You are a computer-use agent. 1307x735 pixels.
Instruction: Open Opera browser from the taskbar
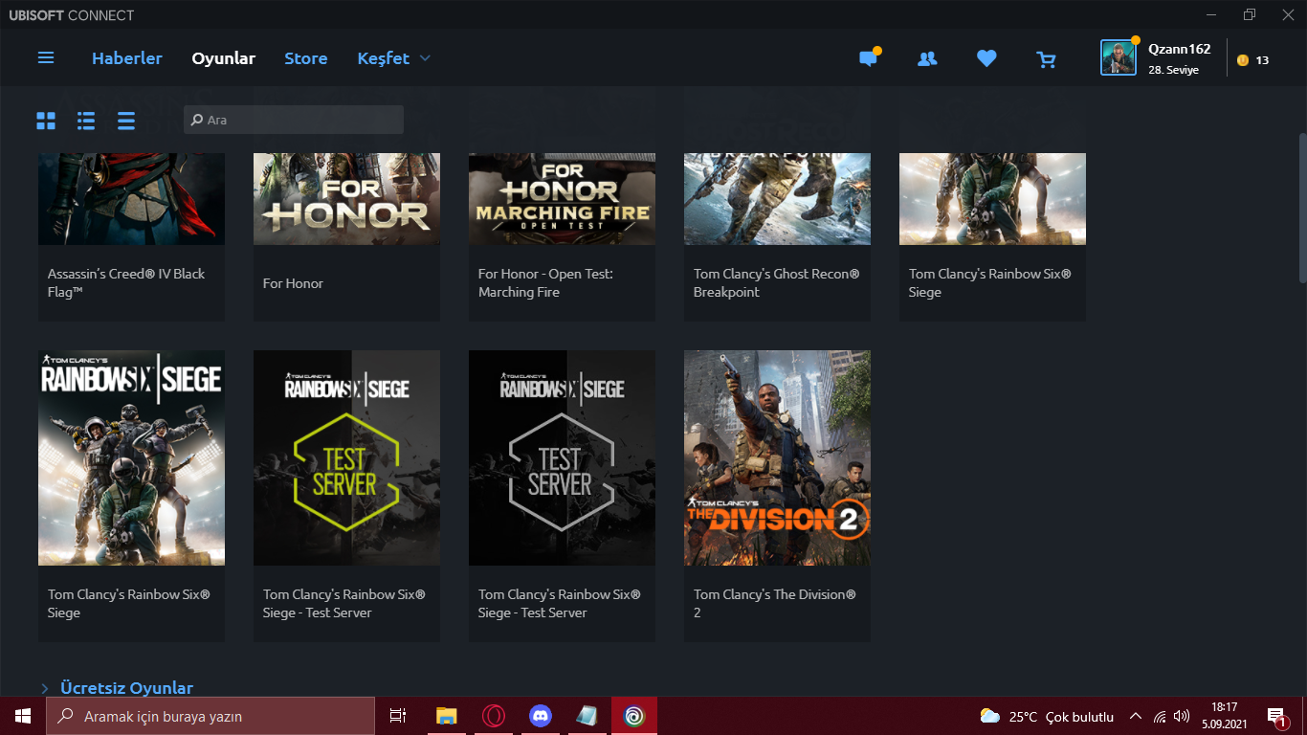click(x=494, y=716)
